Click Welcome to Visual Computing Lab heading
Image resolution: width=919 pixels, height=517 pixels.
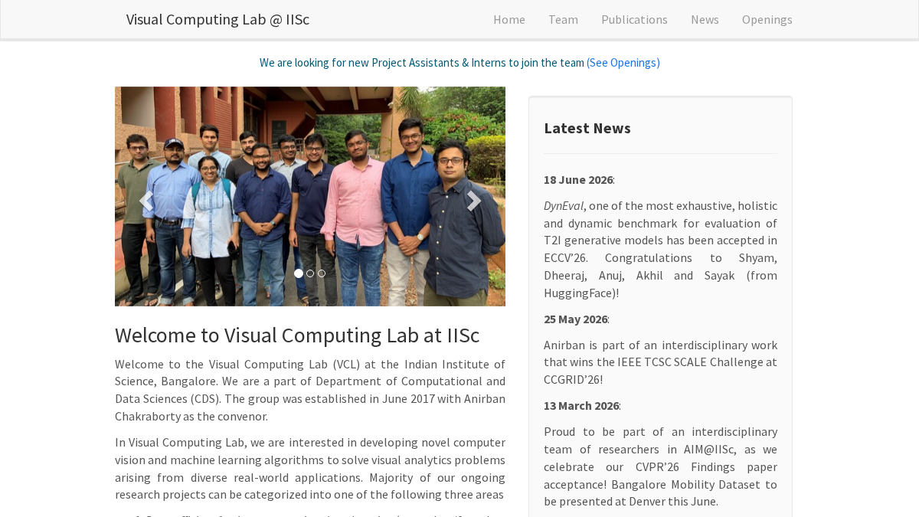(x=297, y=335)
